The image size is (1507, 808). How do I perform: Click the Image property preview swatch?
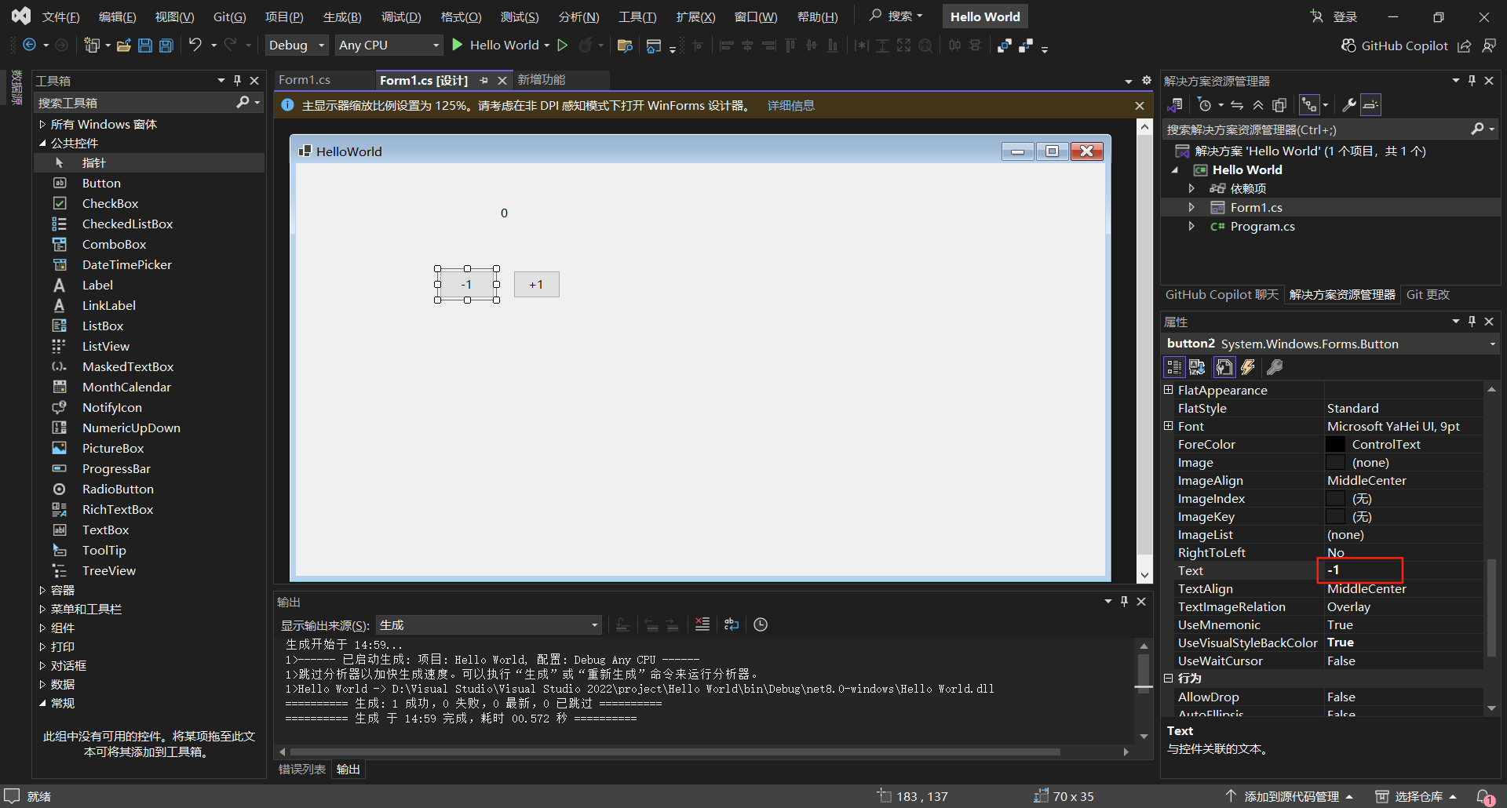[x=1336, y=463]
